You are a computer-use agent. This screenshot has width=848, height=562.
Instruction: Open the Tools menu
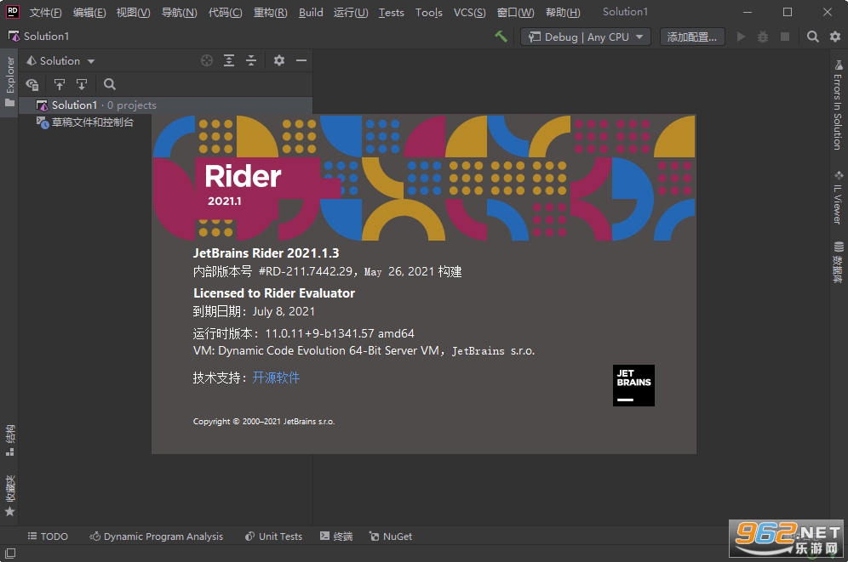pyautogui.click(x=428, y=13)
